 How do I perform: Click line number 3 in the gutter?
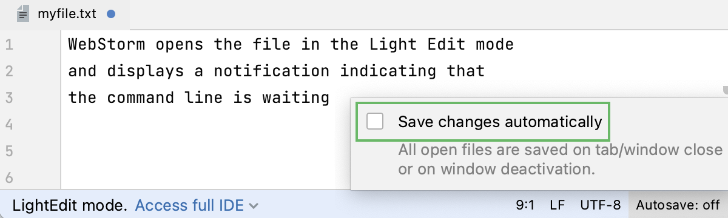click(9, 97)
